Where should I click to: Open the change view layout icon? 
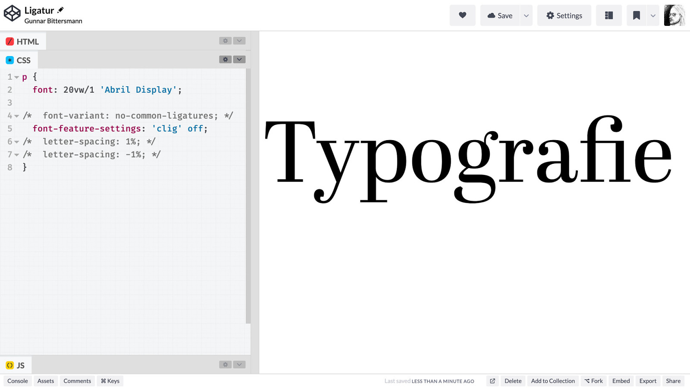point(608,16)
